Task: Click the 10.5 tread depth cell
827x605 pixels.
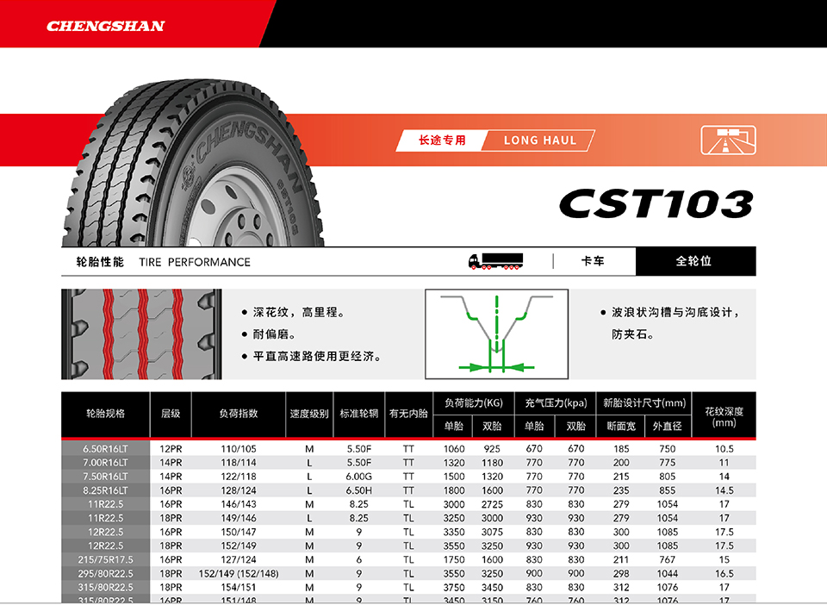Action: [724, 449]
